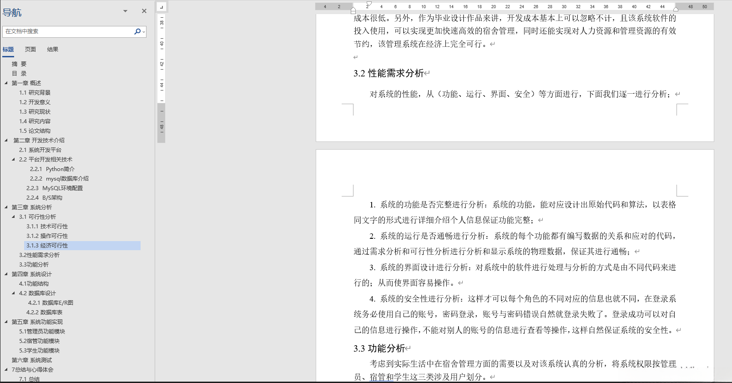Click the first line indent marker on ruler
Image resolution: width=732 pixels, height=383 pixels.
pyautogui.click(x=369, y=4)
